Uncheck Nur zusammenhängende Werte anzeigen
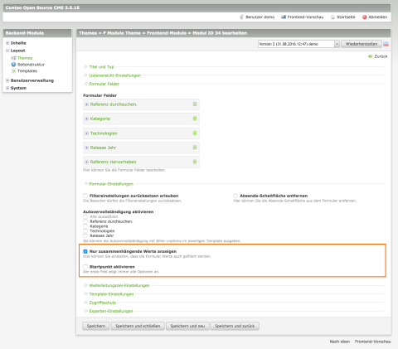The height and width of the screenshot is (349, 398). (85, 251)
